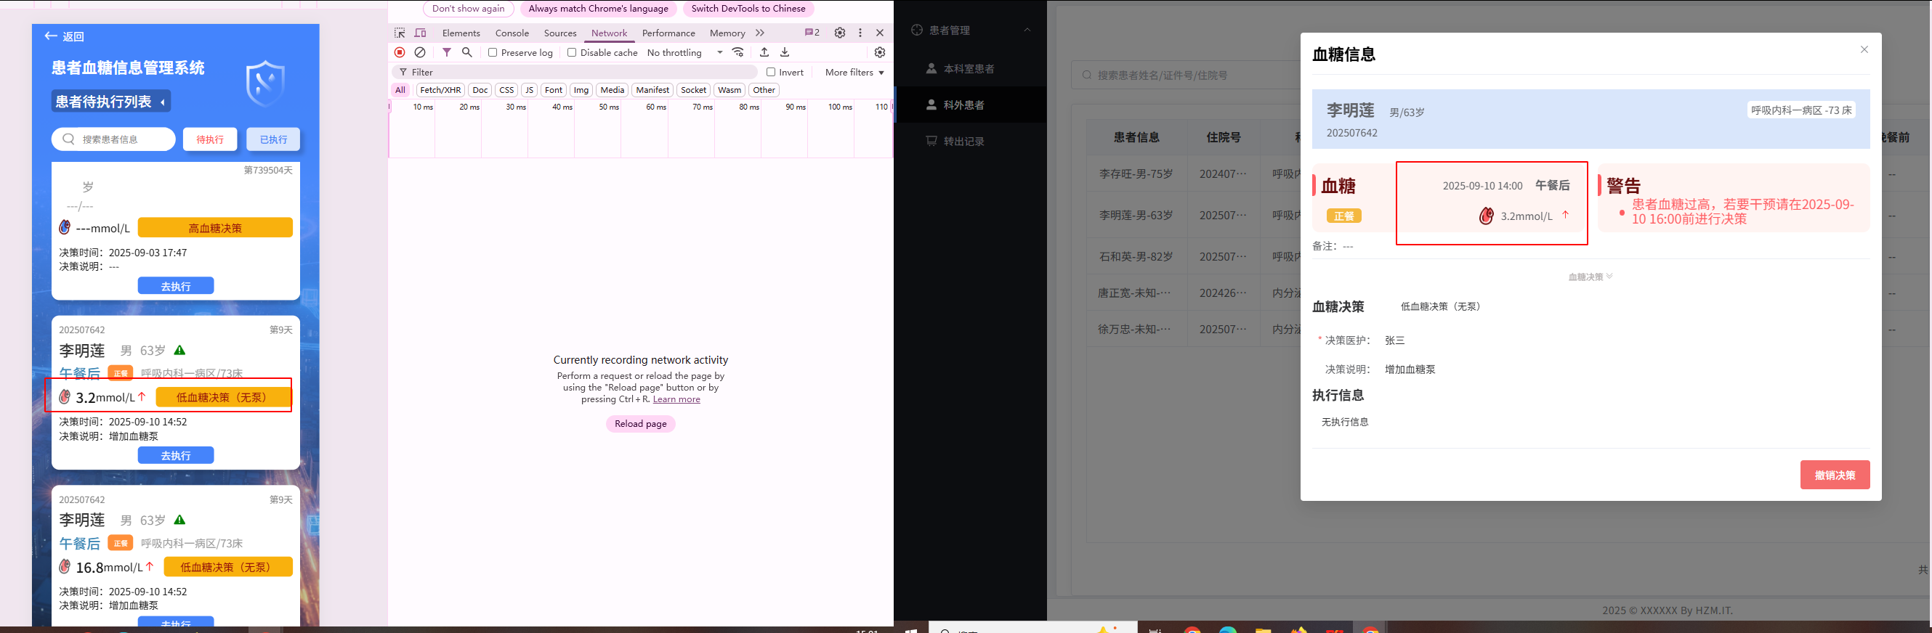Toggle the Doc request filter
Screen dimensions: 1932x633
click(x=480, y=90)
